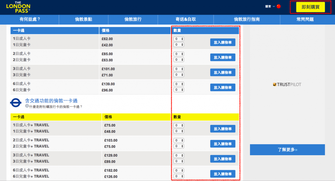Click 放入購物車 for 6日成人卡+ TRAVEL row
The width and height of the screenshot is (335, 181).
(222, 174)
